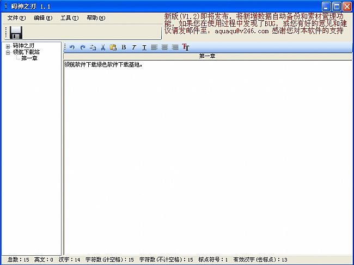This screenshot has width=354, height=265.
Task: Center align the text
Action: [x=164, y=47]
